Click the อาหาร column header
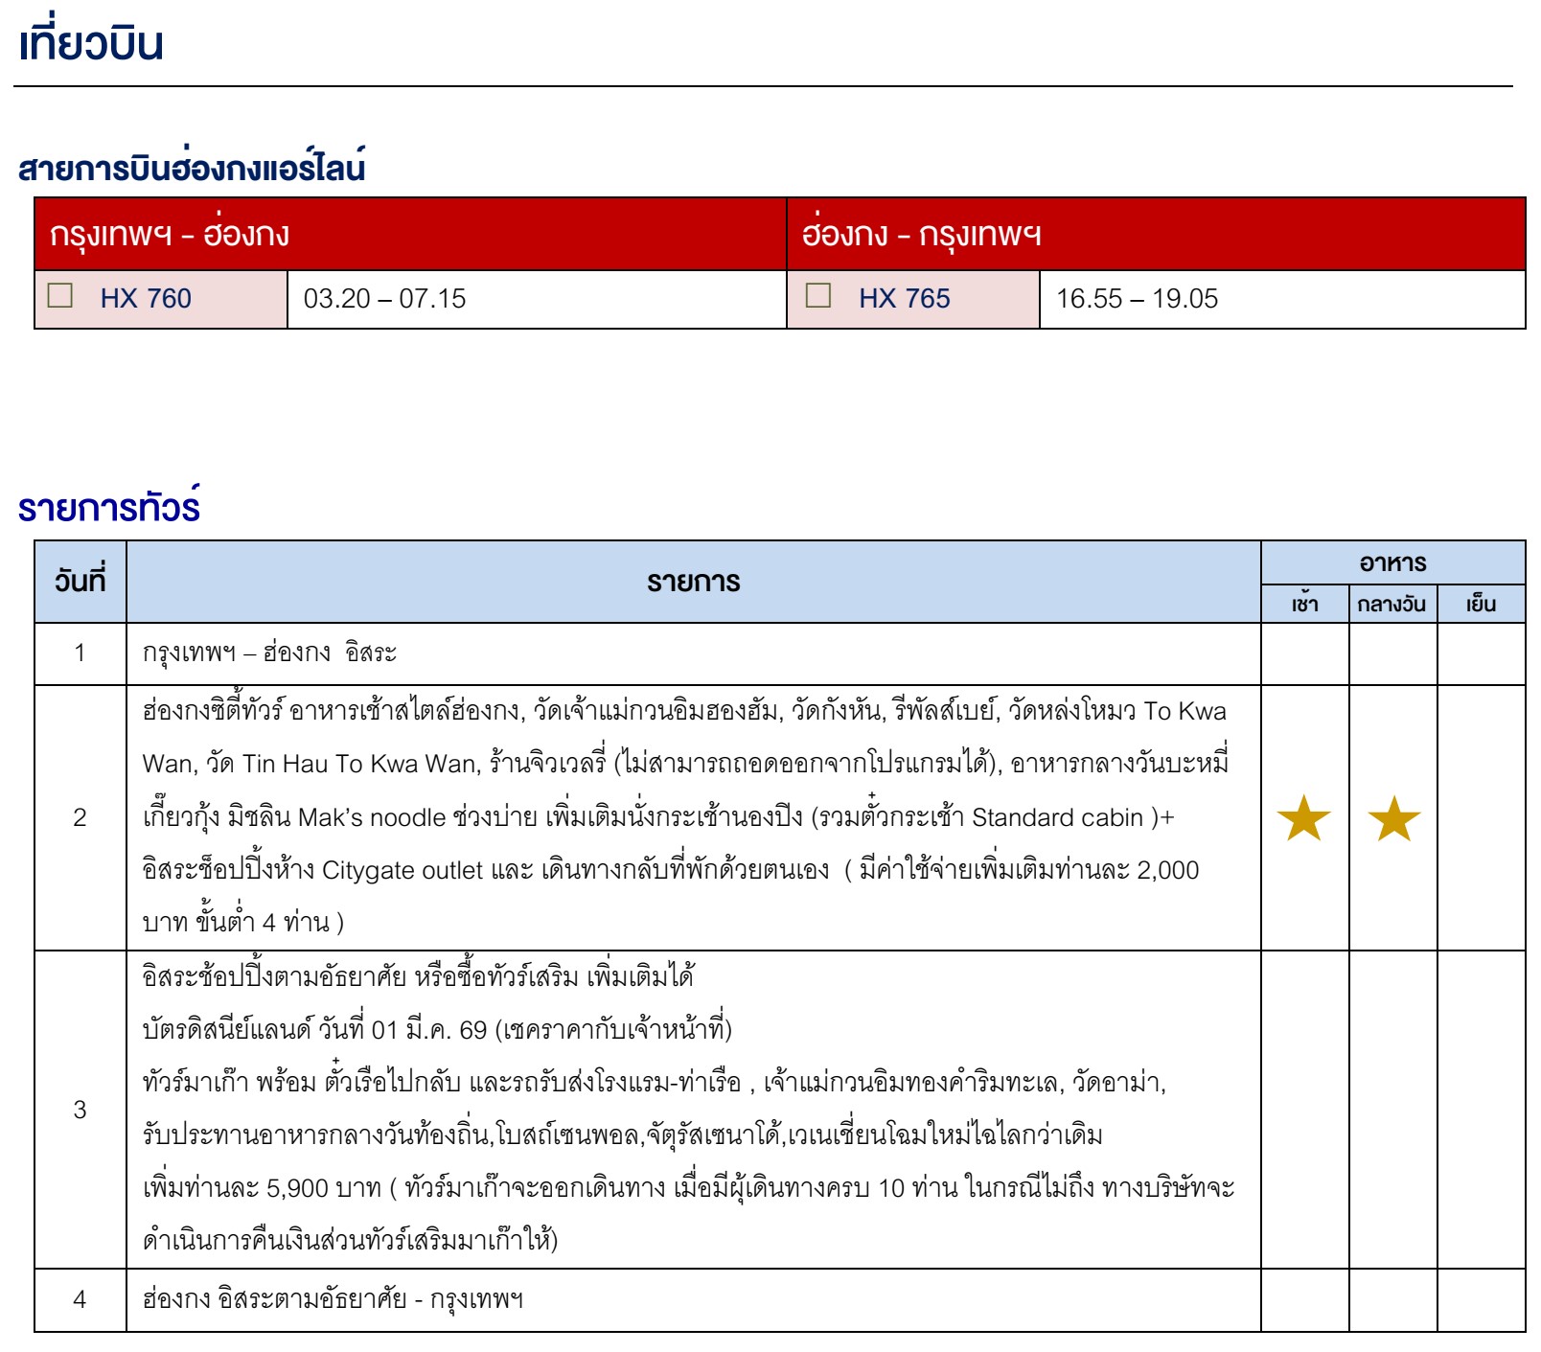 coord(1392,563)
